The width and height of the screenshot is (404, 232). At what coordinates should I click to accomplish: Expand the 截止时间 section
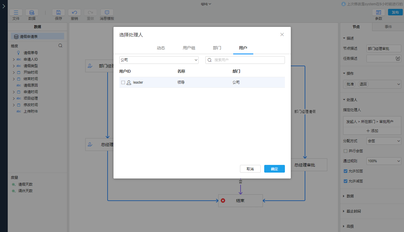coord(353,211)
